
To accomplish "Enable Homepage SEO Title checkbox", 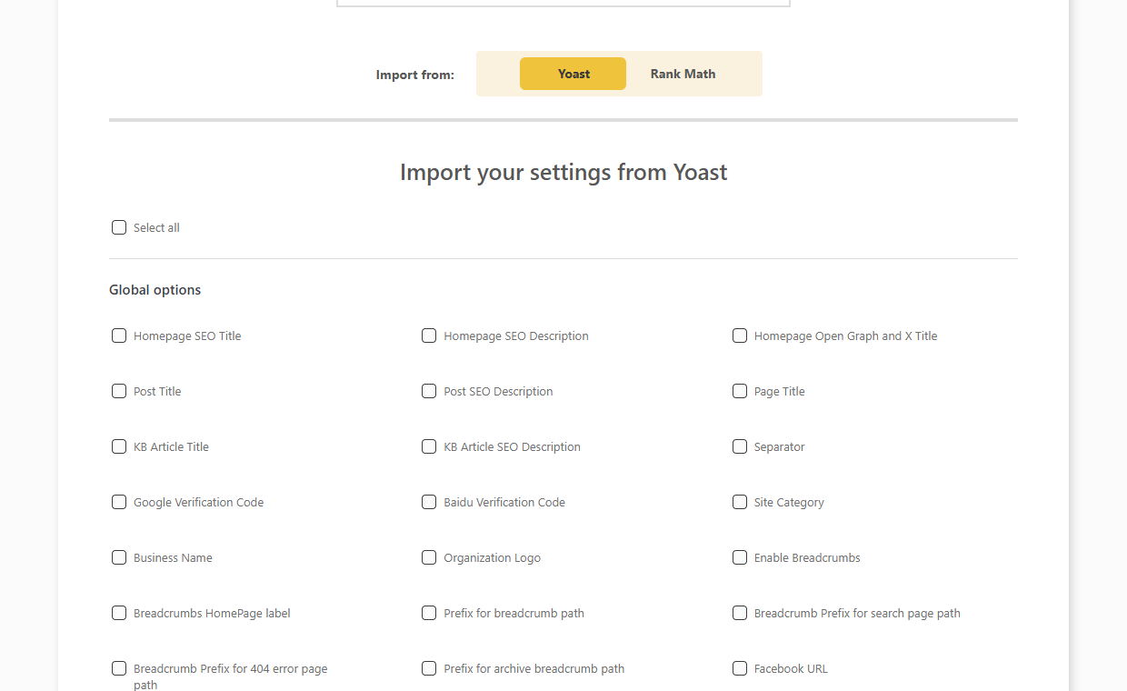I will tap(119, 335).
